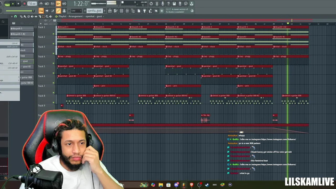
Task: Select the Playlist zoom magnifier tool
Action: pyautogui.click(x=47, y=17)
